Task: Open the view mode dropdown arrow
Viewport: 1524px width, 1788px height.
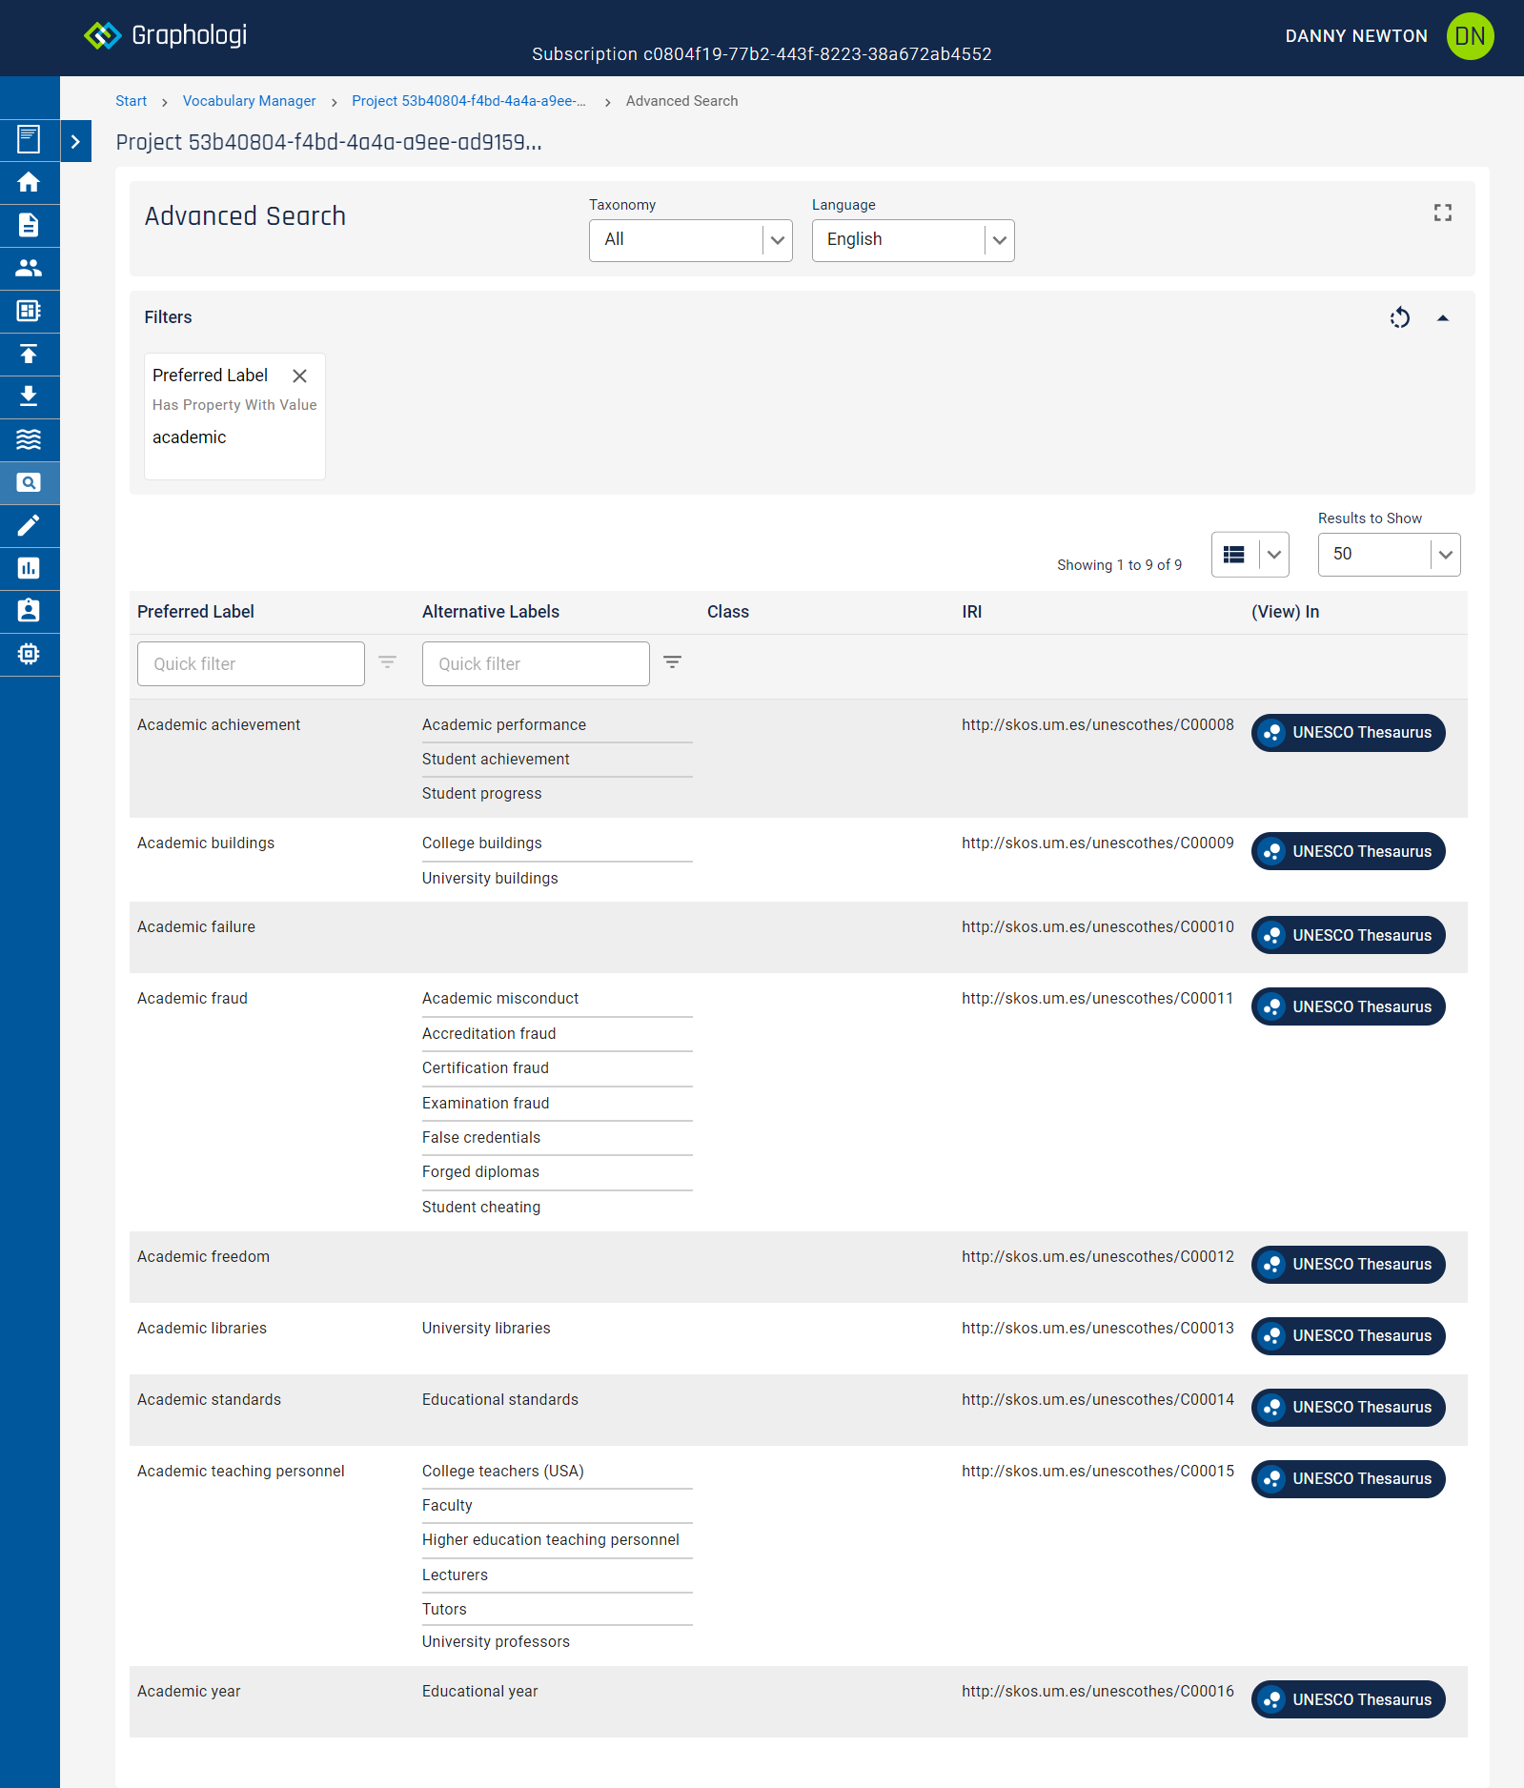Action: [x=1274, y=555]
